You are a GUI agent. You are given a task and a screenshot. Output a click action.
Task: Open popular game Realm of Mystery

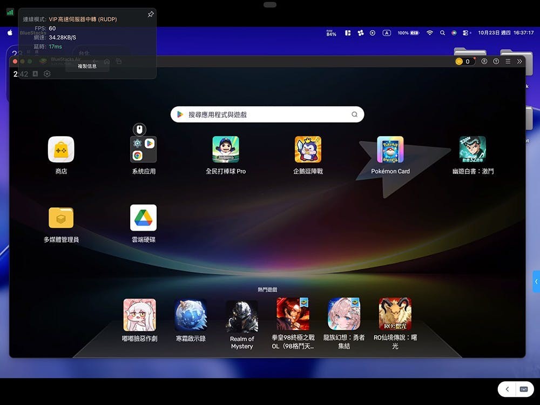242,316
